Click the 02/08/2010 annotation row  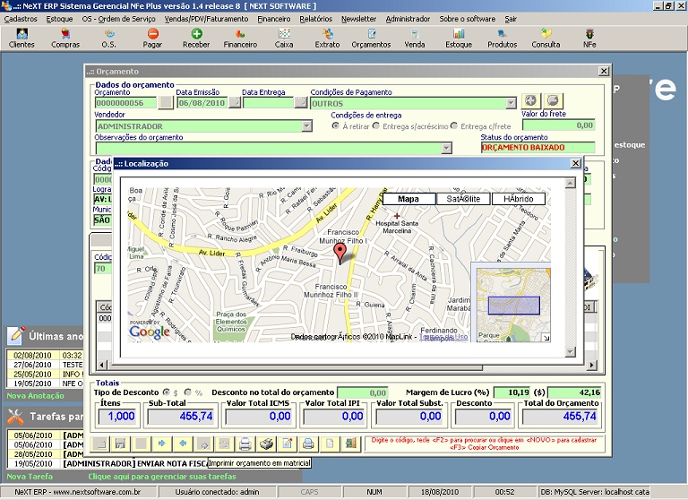(44, 355)
